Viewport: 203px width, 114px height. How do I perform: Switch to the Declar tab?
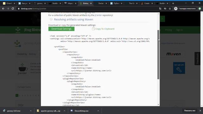[x=101, y=3]
